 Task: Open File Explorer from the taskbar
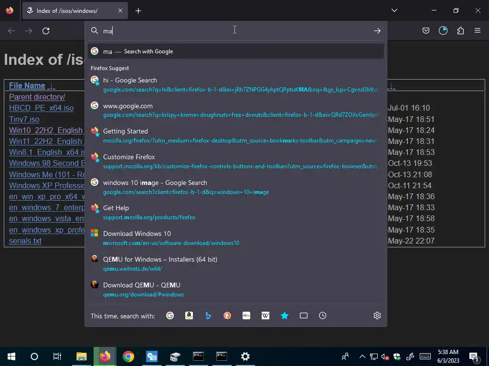pos(81,356)
